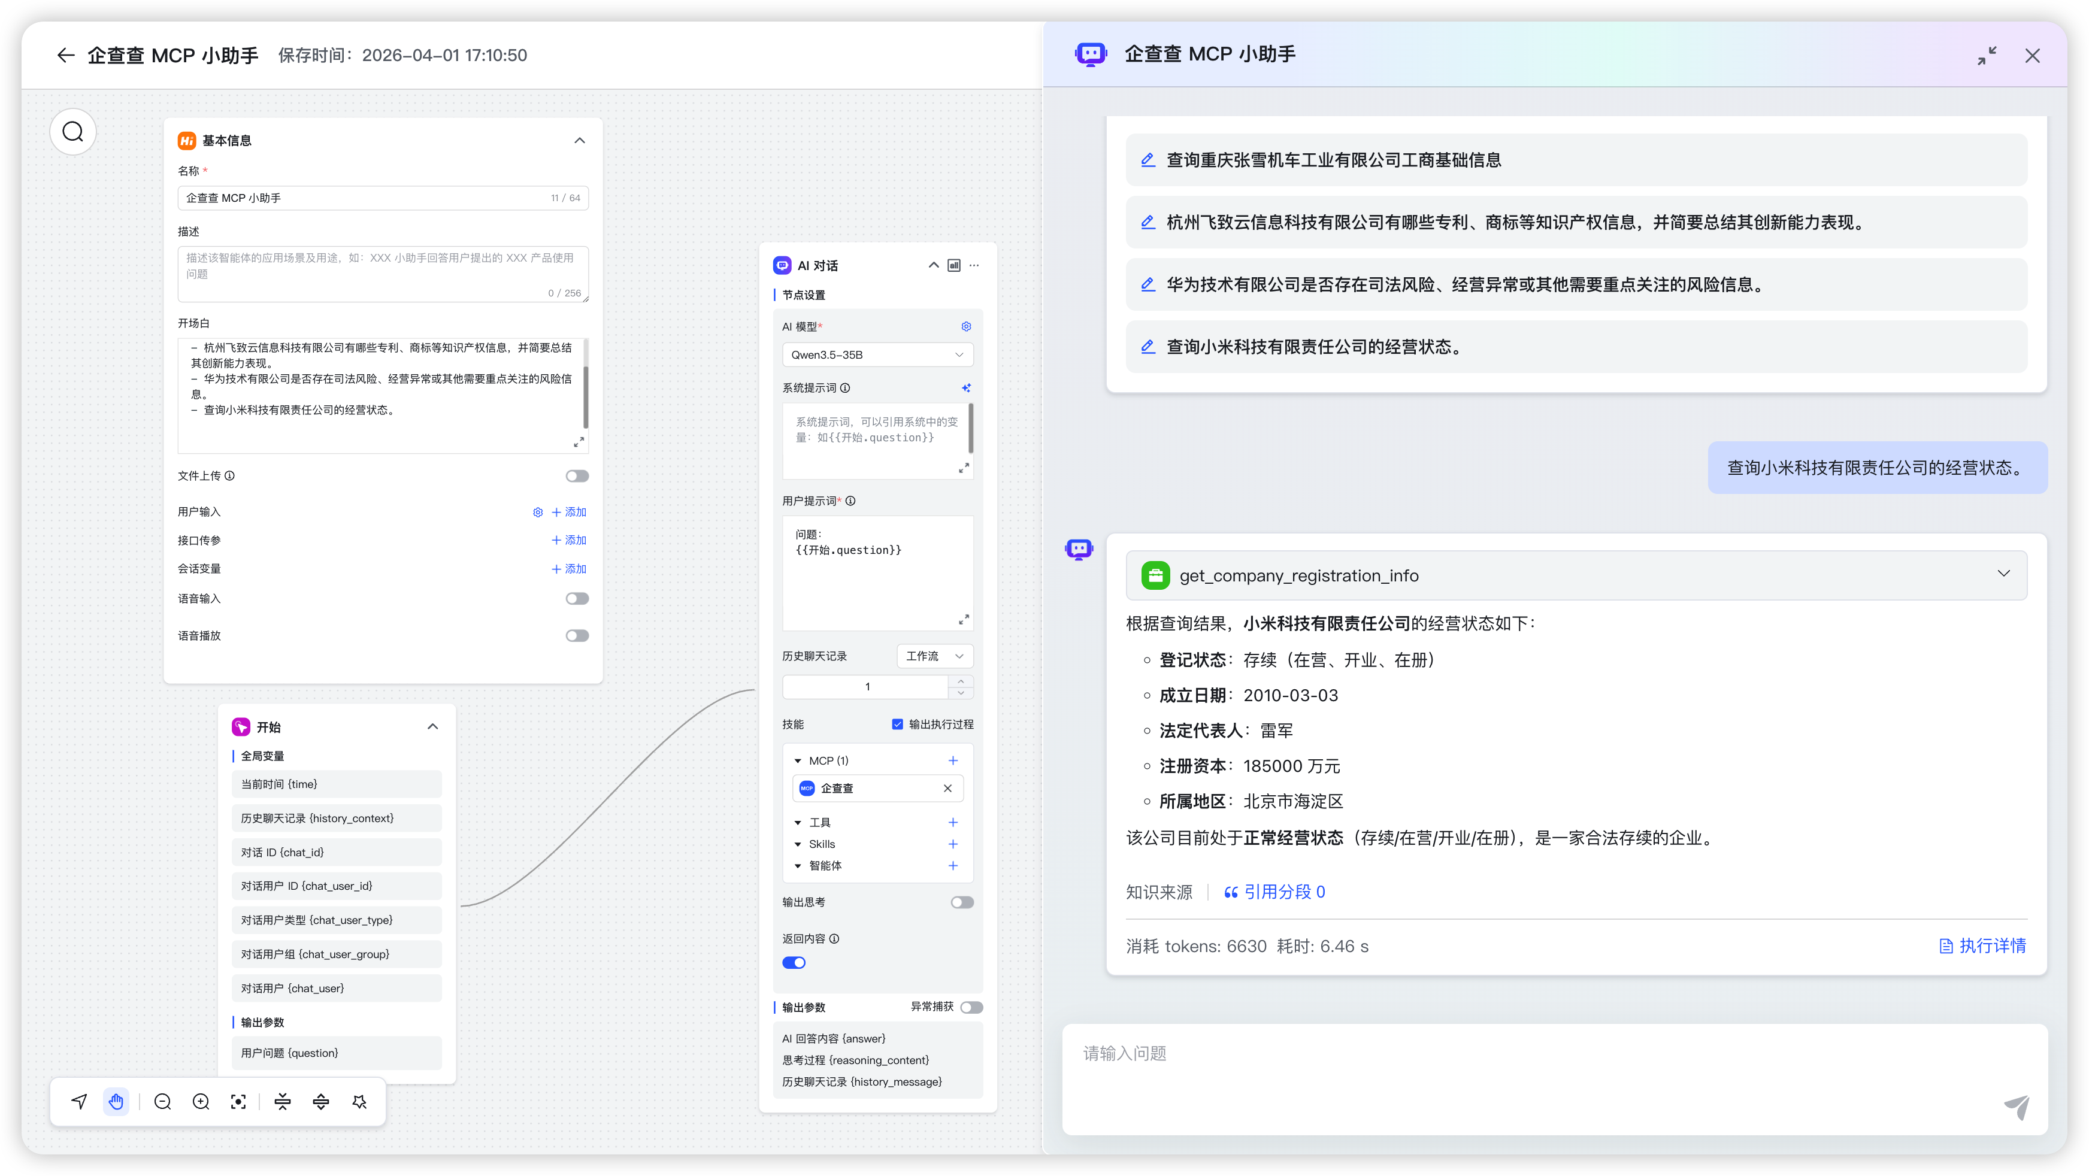
Task: Expand the get_company_registration_info result
Action: (2003, 574)
